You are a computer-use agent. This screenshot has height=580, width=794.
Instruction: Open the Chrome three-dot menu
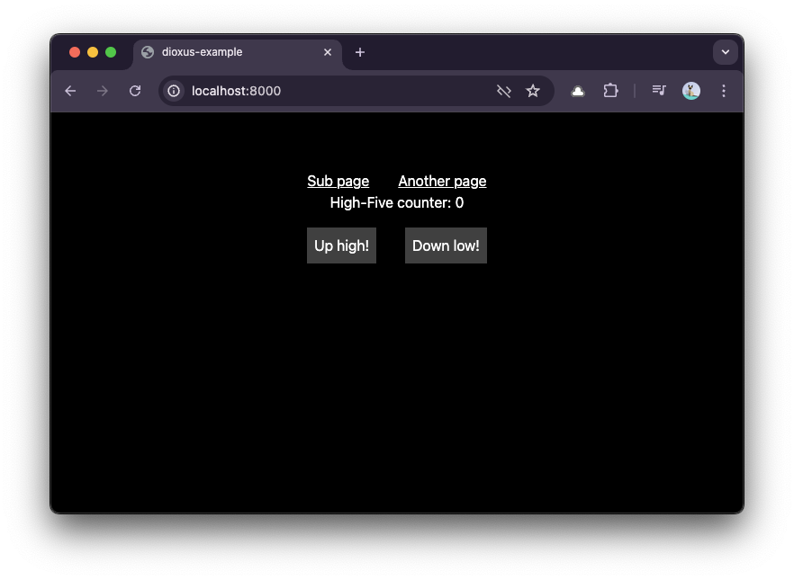724,91
